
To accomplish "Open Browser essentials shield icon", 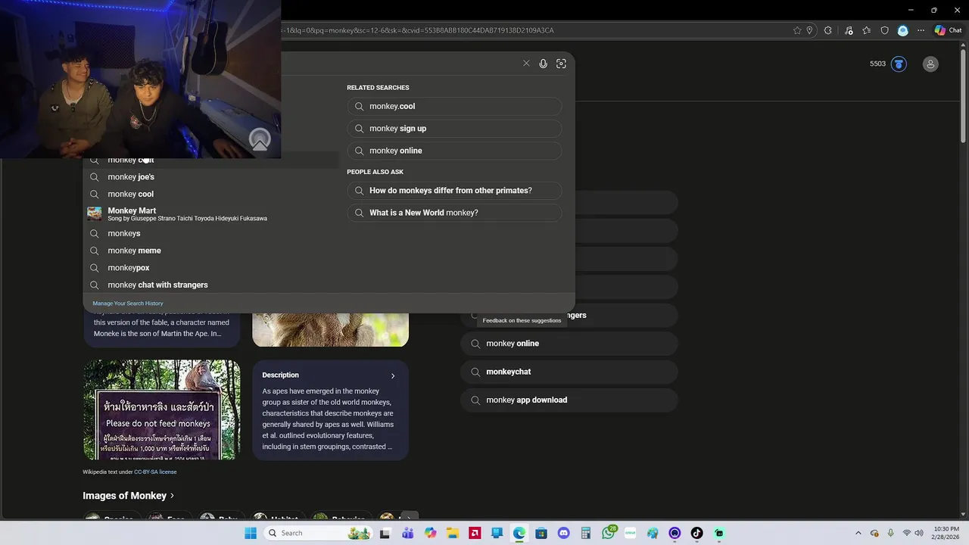I will pos(884,30).
